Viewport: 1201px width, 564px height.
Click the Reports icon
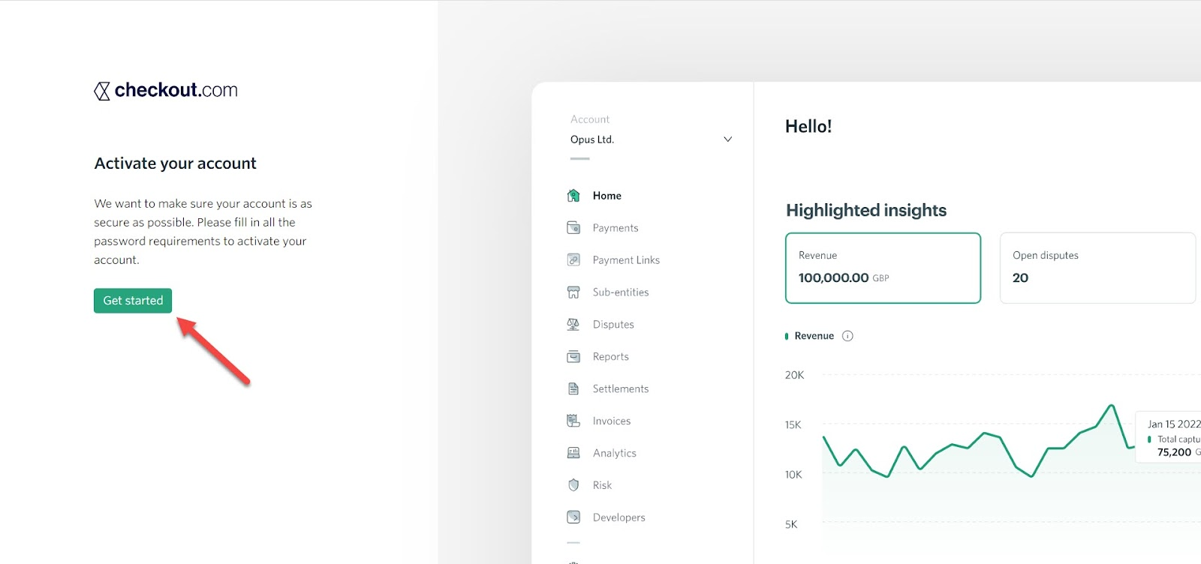coord(573,357)
